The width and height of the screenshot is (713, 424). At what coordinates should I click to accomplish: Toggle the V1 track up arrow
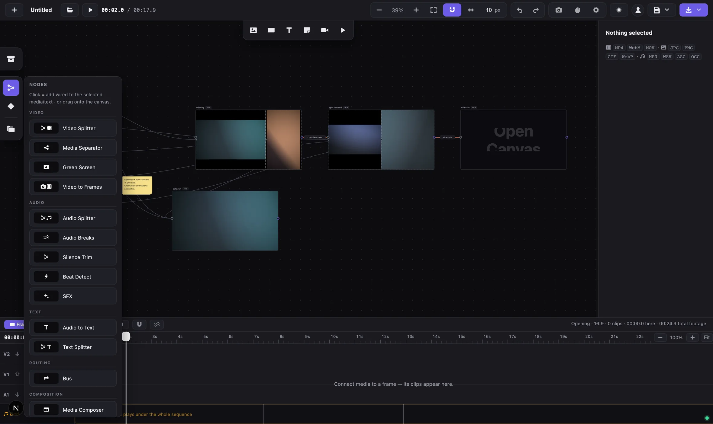click(17, 374)
